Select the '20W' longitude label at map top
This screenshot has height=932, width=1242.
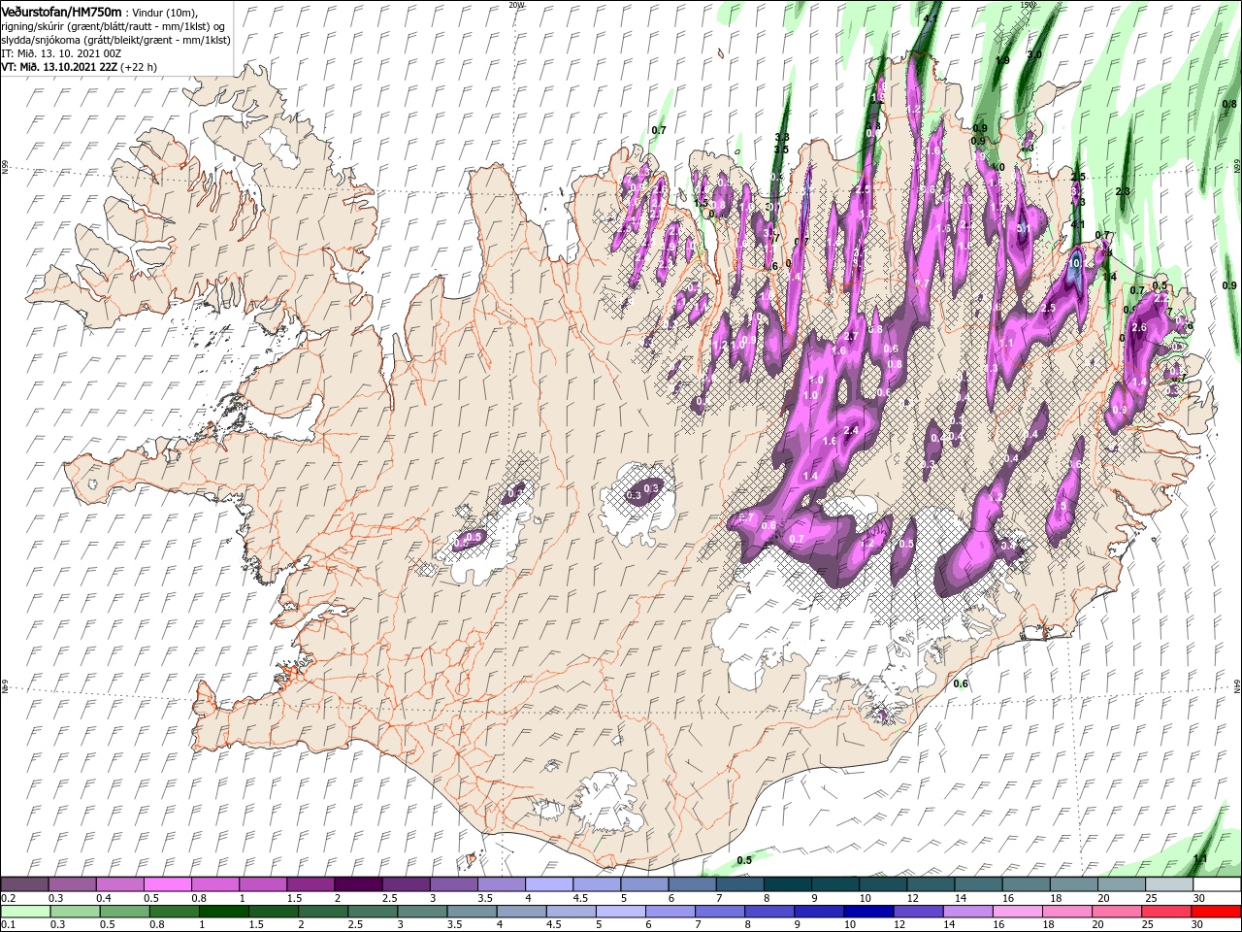tap(517, 5)
